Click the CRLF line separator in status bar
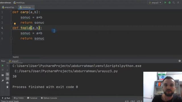The width and height of the screenshot is (182, 102). (133, 101)
